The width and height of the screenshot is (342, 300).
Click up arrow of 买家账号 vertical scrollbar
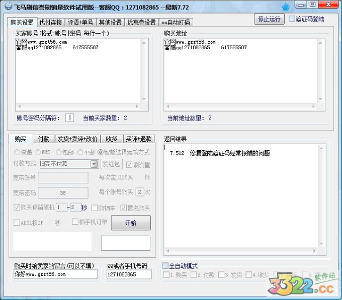pyautogui.click(x=144, y=43)
